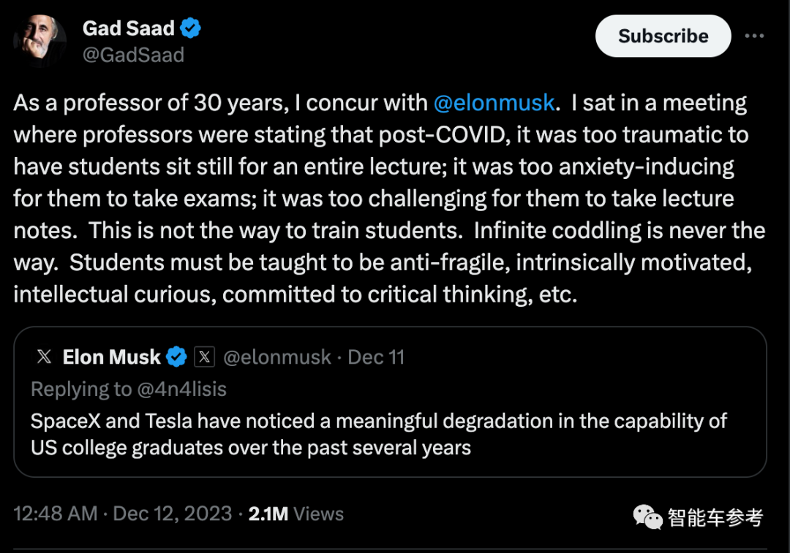The image size is (790, 553).
Task: Click Elon Musk's verified badge in quote
Action: pos(176,356)
